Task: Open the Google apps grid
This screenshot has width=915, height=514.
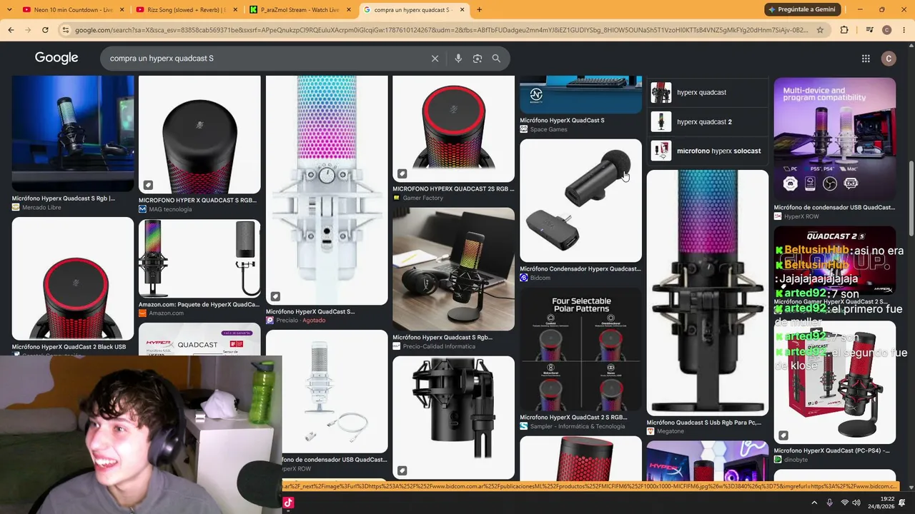Action: [x=866, y=59]
